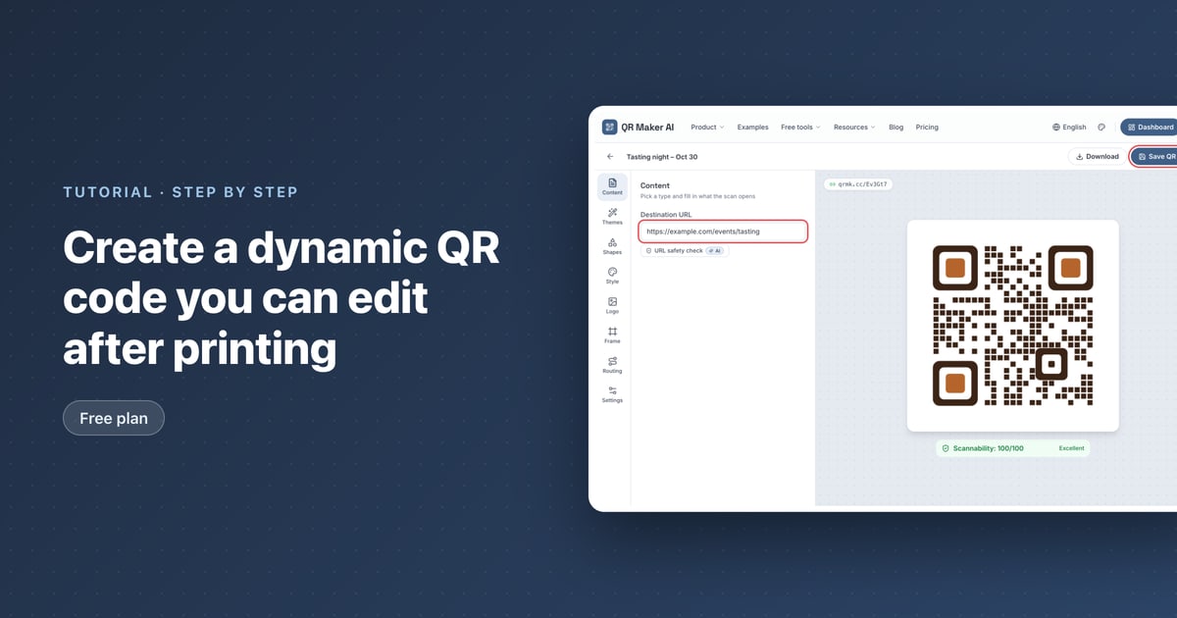The image size is (1177, 618).
Task: Open the Routing sidebar panel
Action: (x=612, y=364)
